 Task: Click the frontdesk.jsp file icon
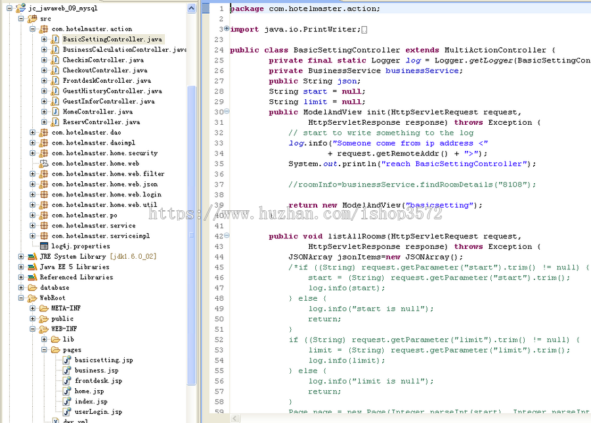pos(67,381)
